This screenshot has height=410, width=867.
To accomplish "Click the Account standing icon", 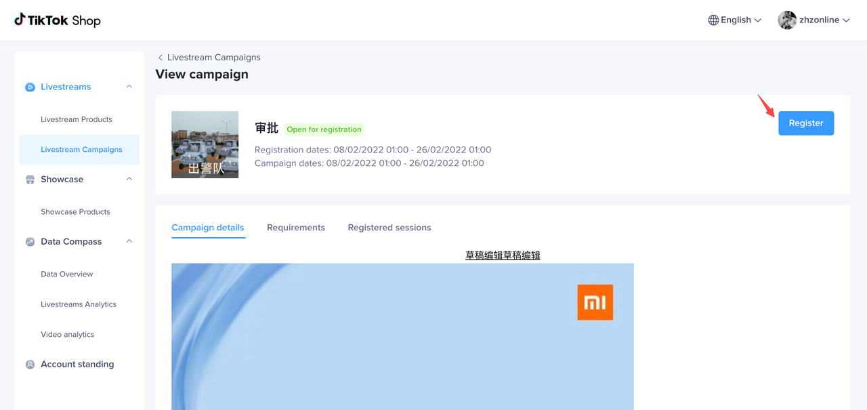I will [x=30, y=365].
